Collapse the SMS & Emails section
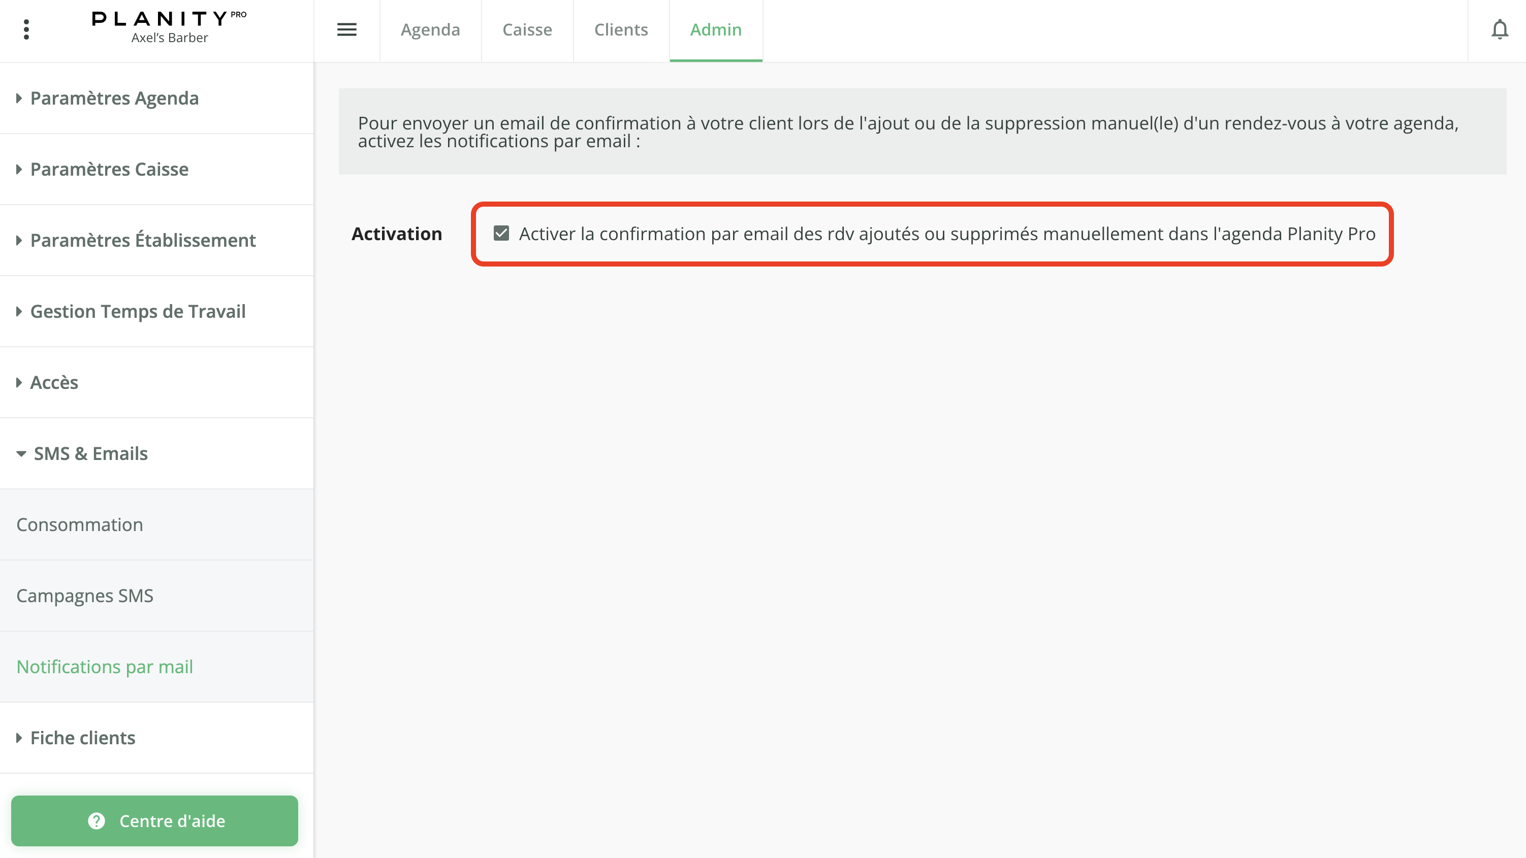 click(x=90, y=453)
